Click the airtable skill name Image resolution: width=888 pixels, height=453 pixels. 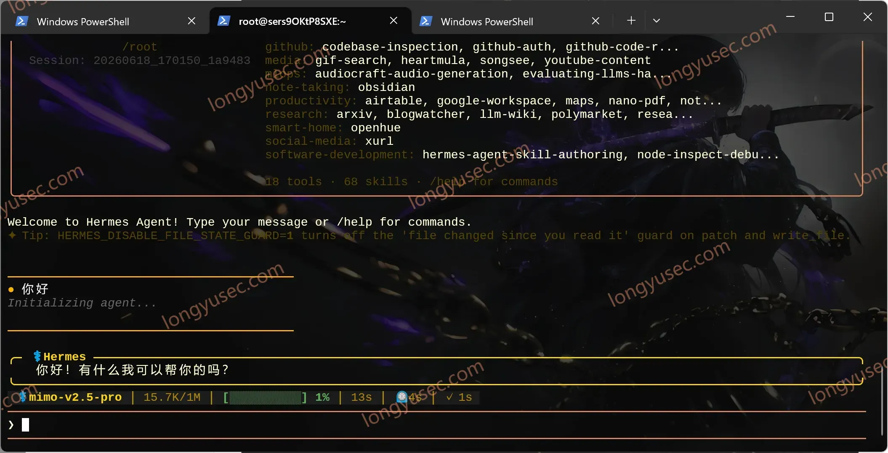pyautogui.click(x=393, y=101)
